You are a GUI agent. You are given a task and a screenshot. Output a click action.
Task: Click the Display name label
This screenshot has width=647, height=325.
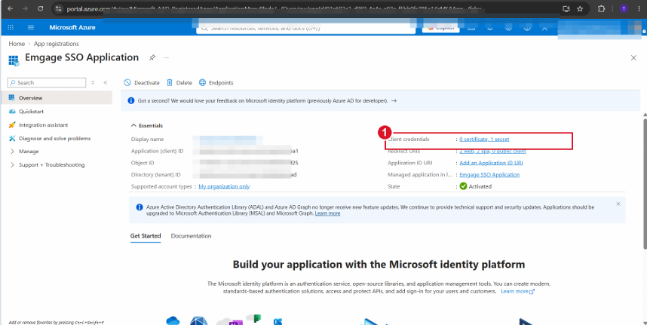coord(147,140)
